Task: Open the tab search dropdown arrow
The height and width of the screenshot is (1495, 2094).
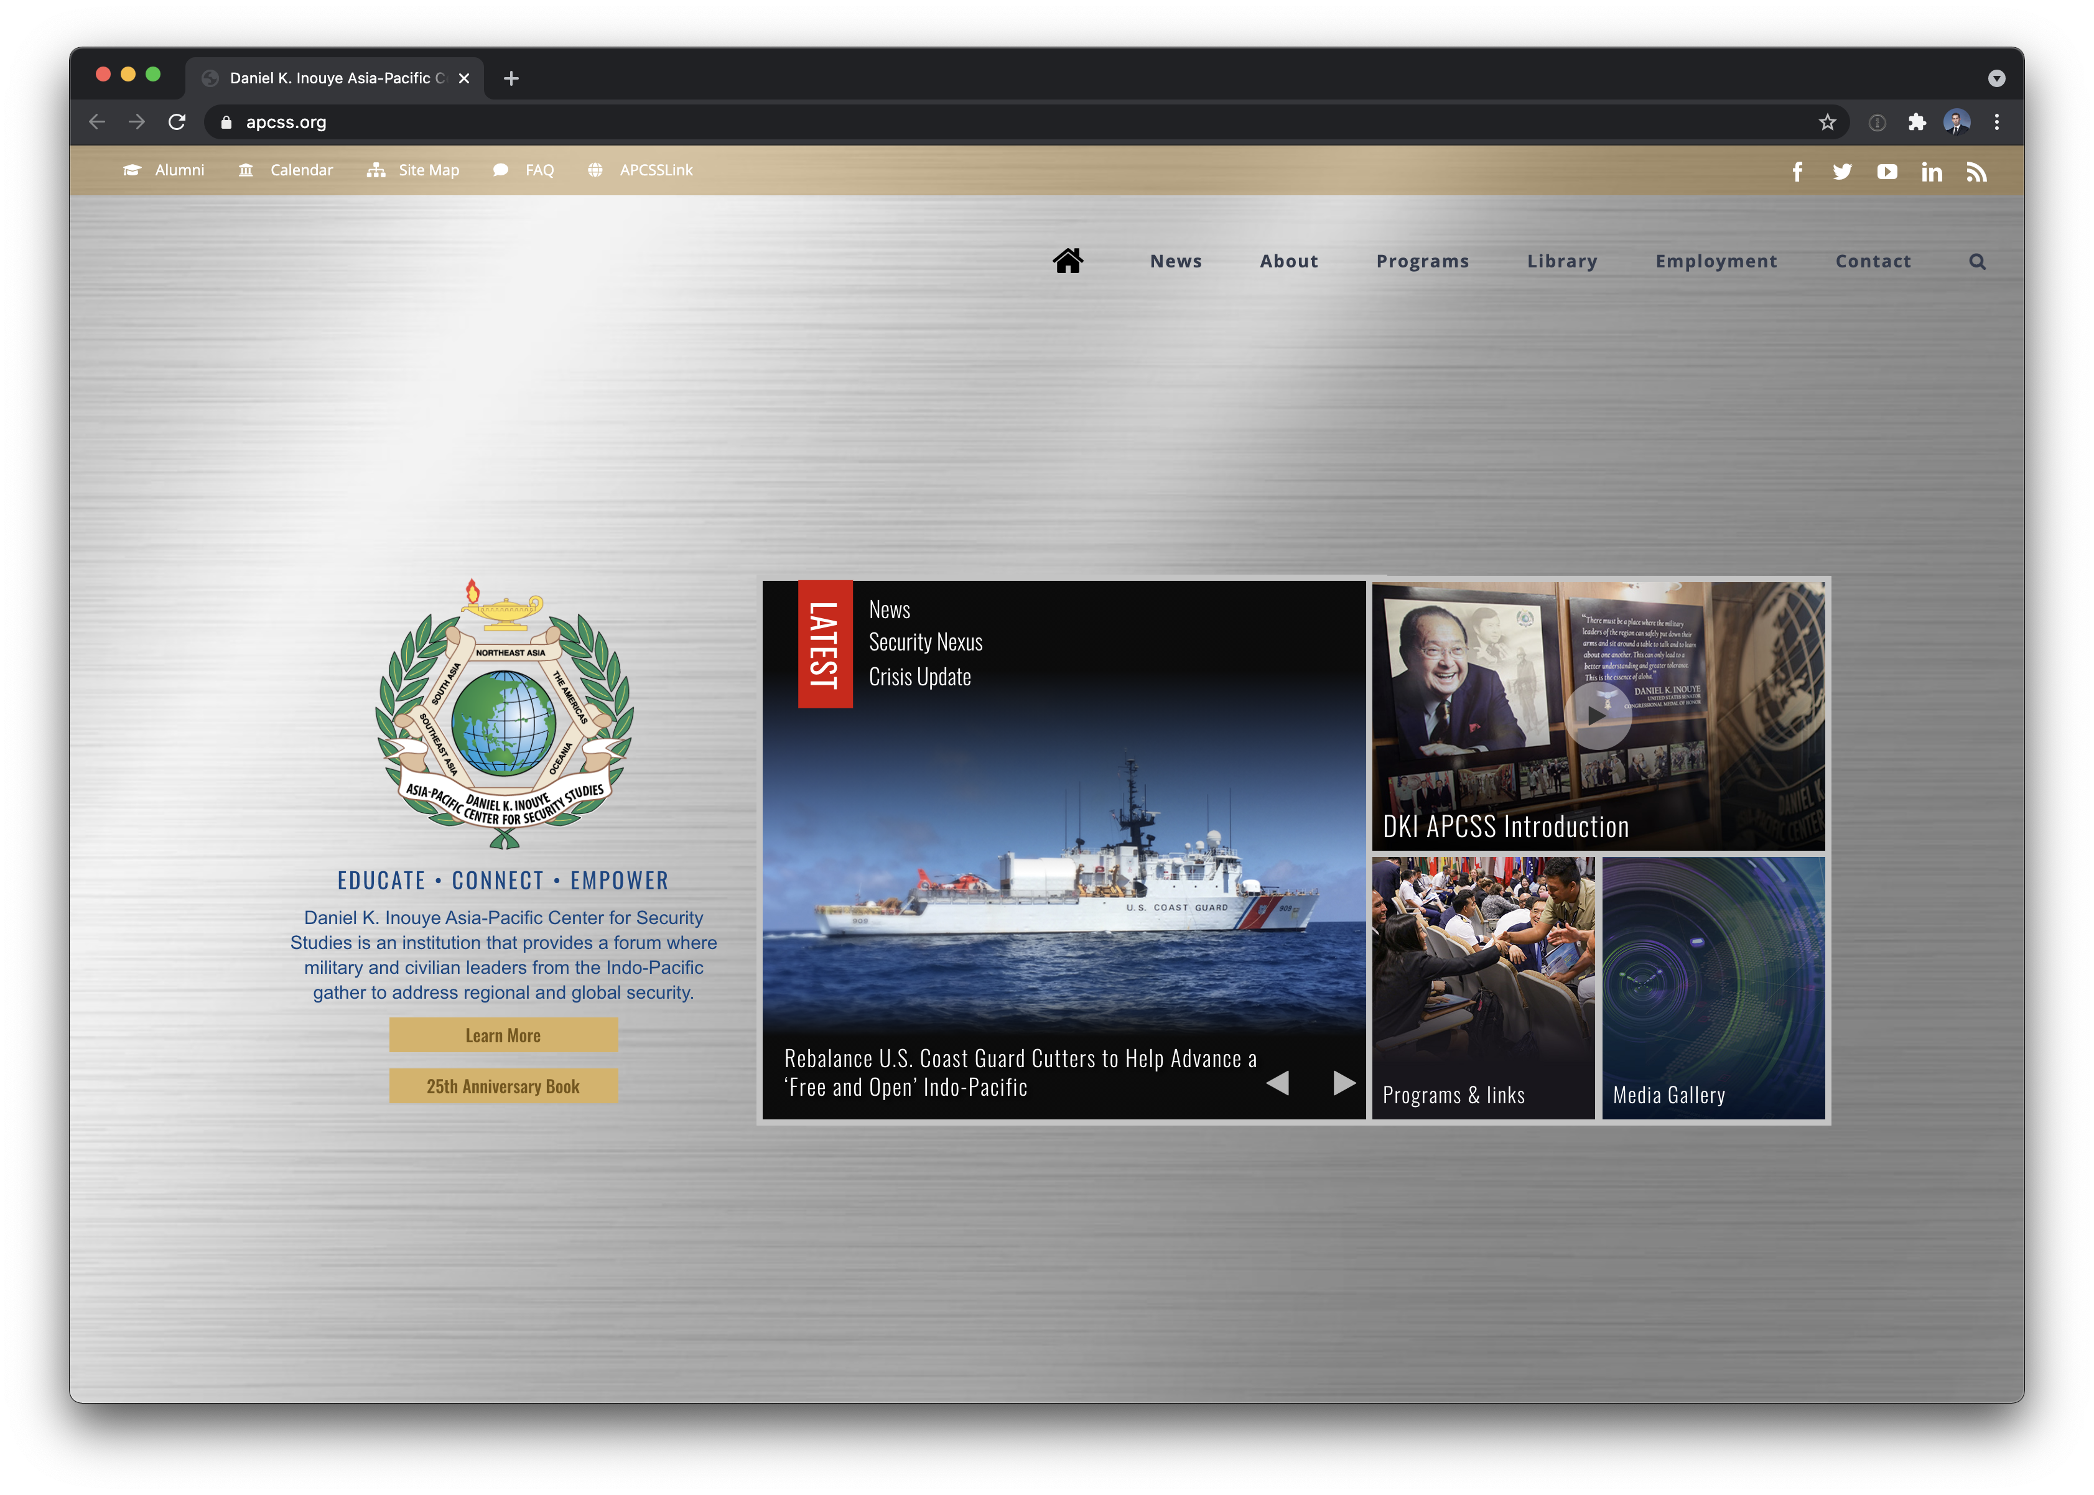Action: click(x=1996, y=78)
